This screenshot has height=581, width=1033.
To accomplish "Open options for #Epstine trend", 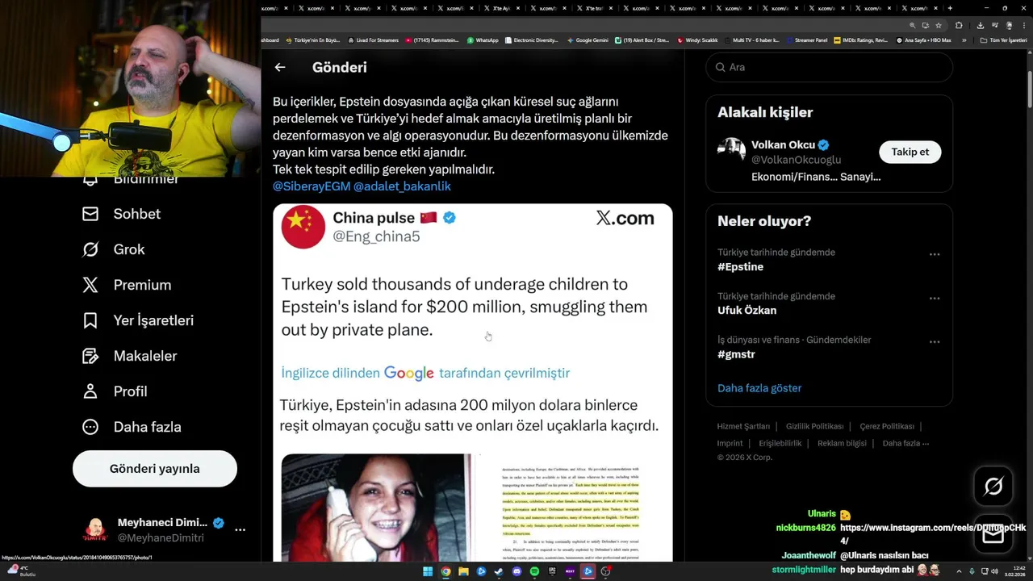I will click(x=935, y=254).
